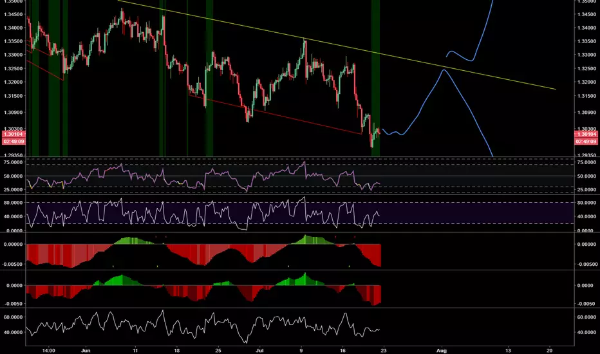Click the 16 date label on time axis

pyautogui.click(x=342, y=350)
